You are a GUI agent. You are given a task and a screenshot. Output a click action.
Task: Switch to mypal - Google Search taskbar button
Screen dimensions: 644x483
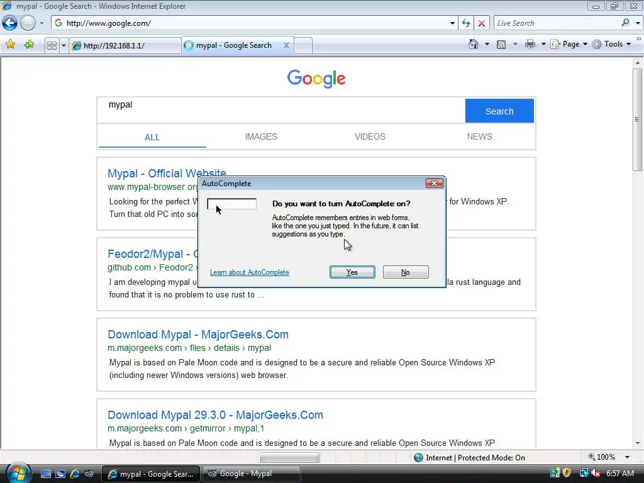coord(151,474)
